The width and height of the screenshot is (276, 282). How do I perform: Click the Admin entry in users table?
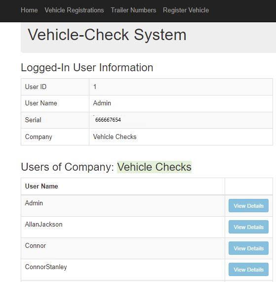[34, 203]
